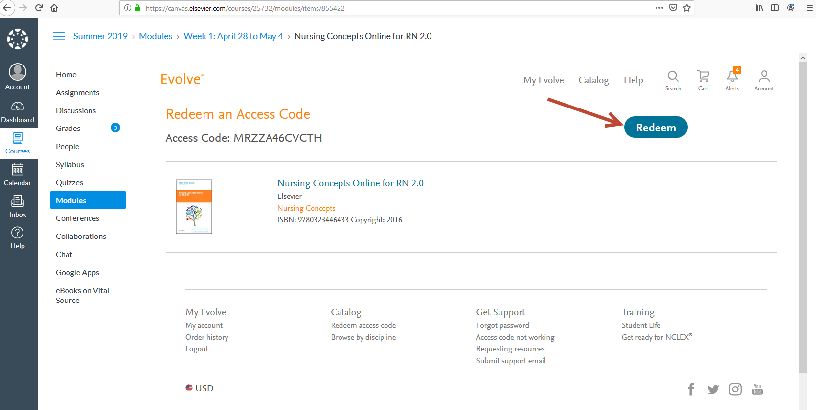Click the book cover thumbnail

click(x=194, y=207)
